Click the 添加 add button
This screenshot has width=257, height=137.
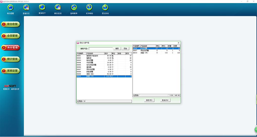(x=125, y=48)
